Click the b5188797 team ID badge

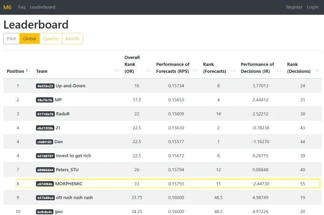[45, 156]
